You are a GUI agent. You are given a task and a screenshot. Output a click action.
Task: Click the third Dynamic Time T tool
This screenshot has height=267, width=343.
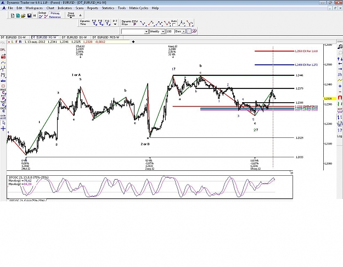click(x=108, y=23)
